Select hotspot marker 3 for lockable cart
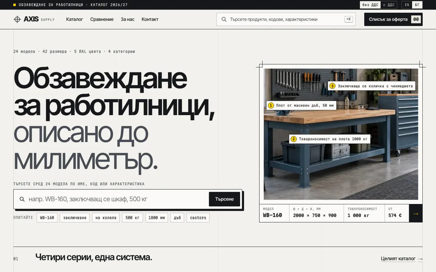 pyautogui.click(x=332, y=86)
